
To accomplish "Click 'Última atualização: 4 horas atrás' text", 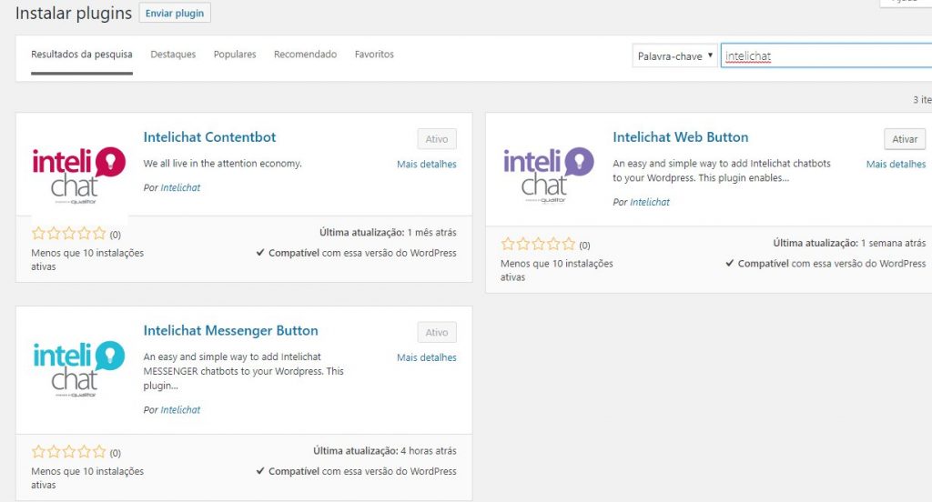I will pyautogui.click(x=385, y=451).
